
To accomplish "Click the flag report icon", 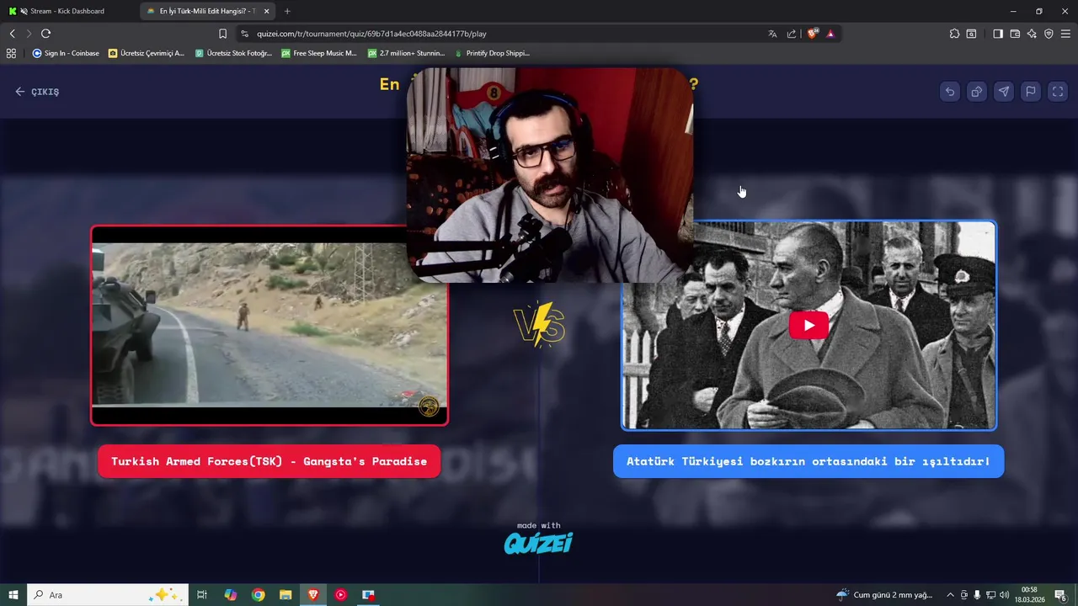I will (1031, 92).
